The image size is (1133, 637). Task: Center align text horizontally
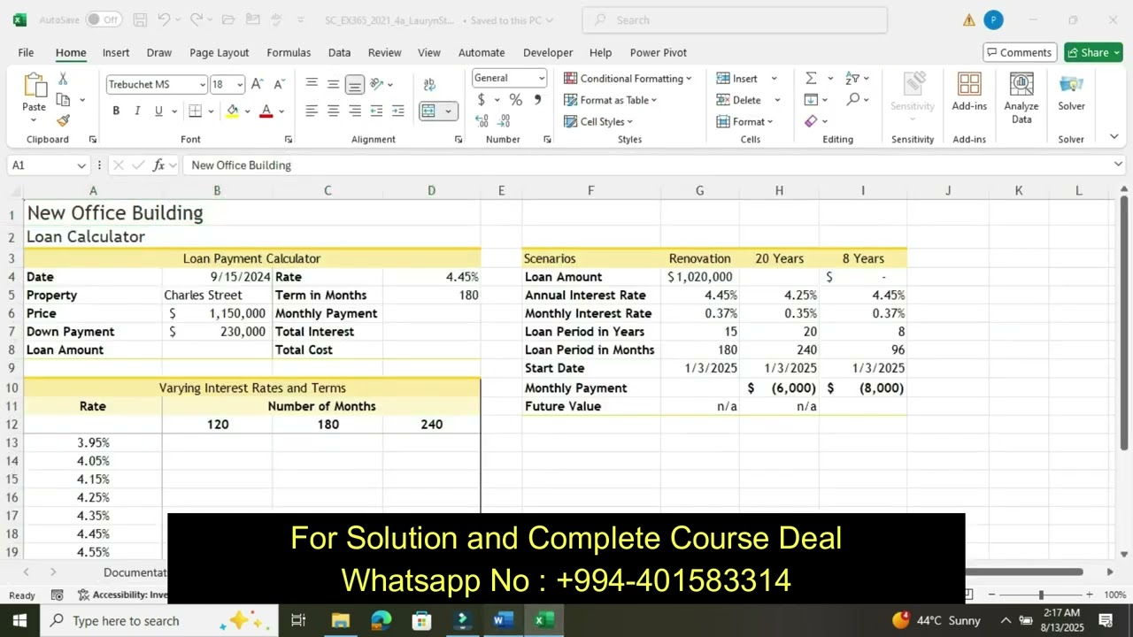[x=333, y=111]
